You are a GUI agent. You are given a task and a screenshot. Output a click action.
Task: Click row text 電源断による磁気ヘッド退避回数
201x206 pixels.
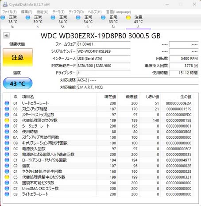click(48, 155)
